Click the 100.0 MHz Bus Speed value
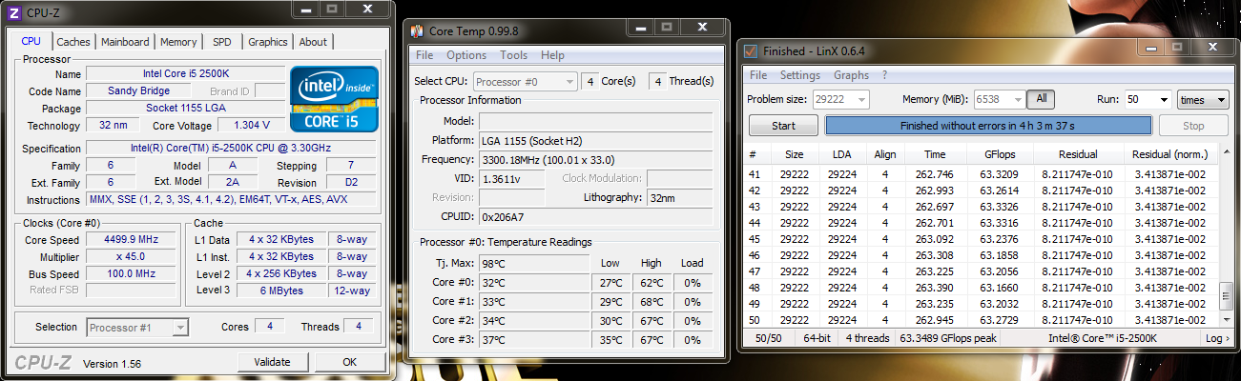Viewport: 1241px width, 381px height. tap(129, 274)
